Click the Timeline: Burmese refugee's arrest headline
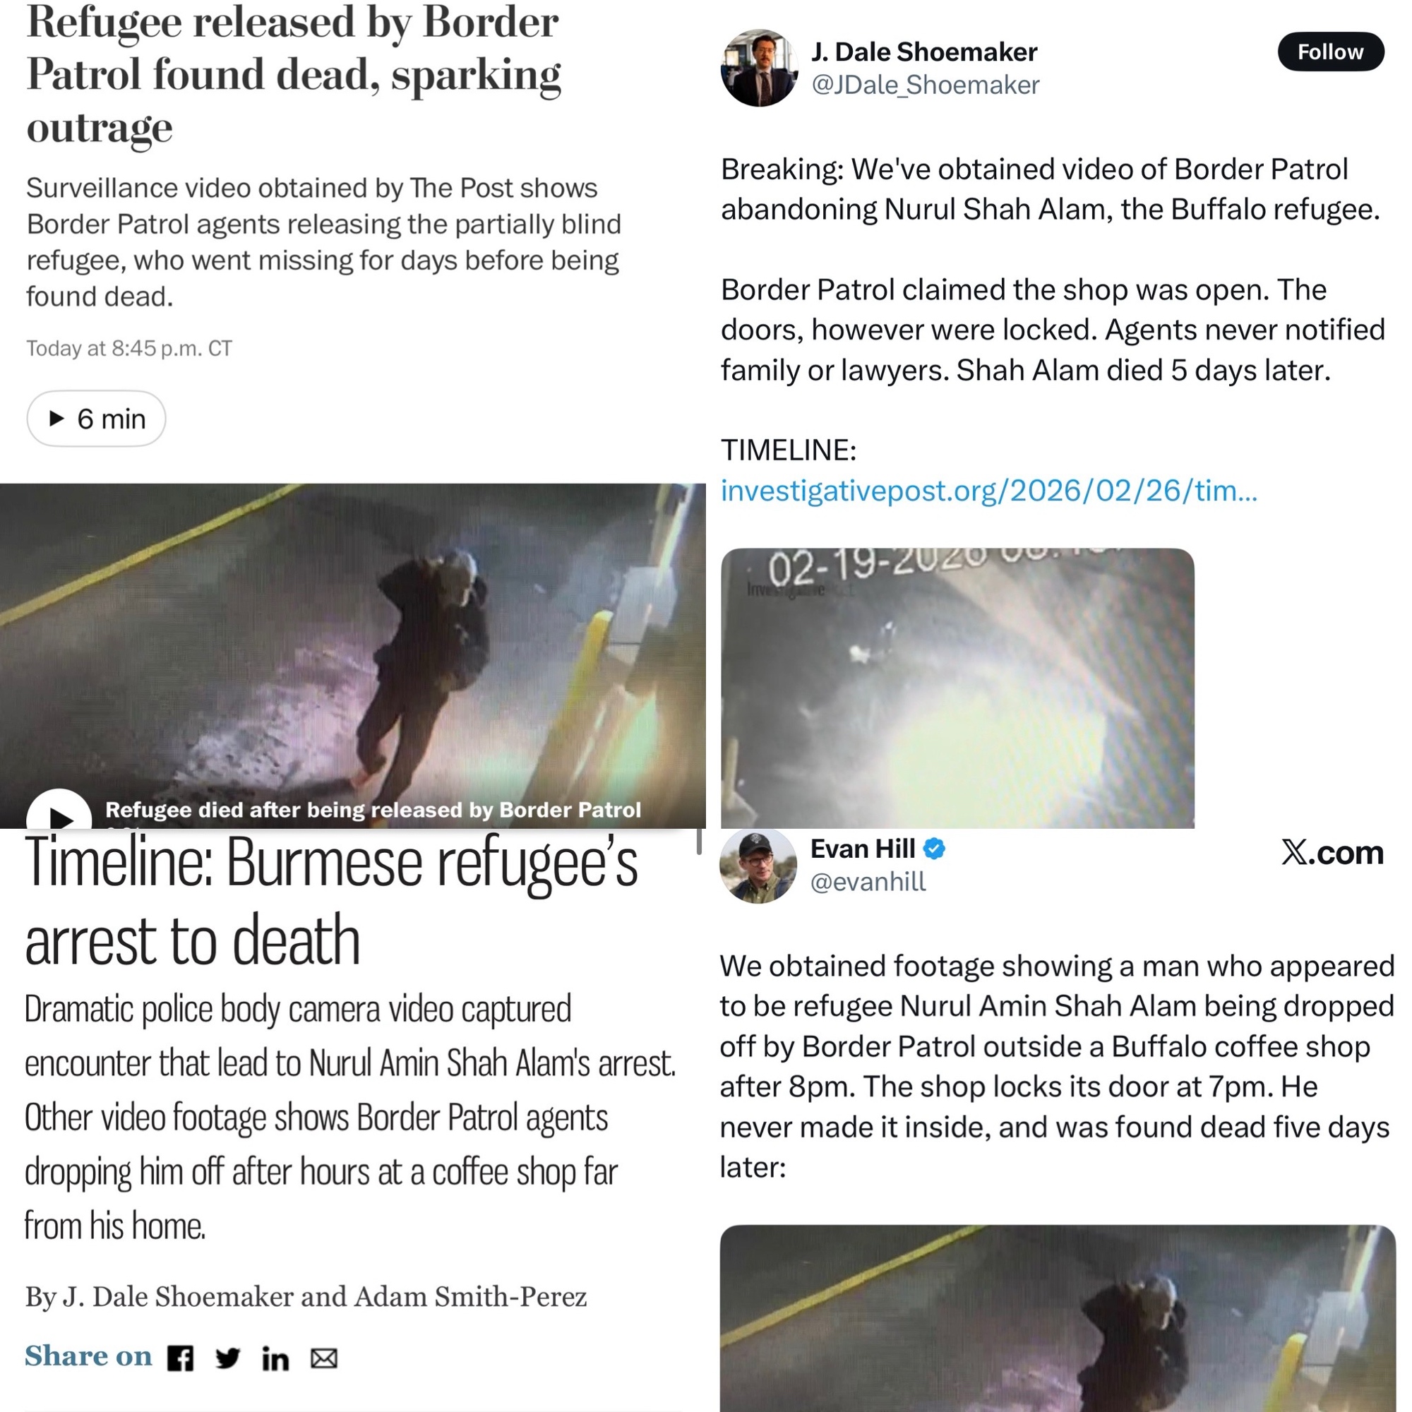 (331, 900)
